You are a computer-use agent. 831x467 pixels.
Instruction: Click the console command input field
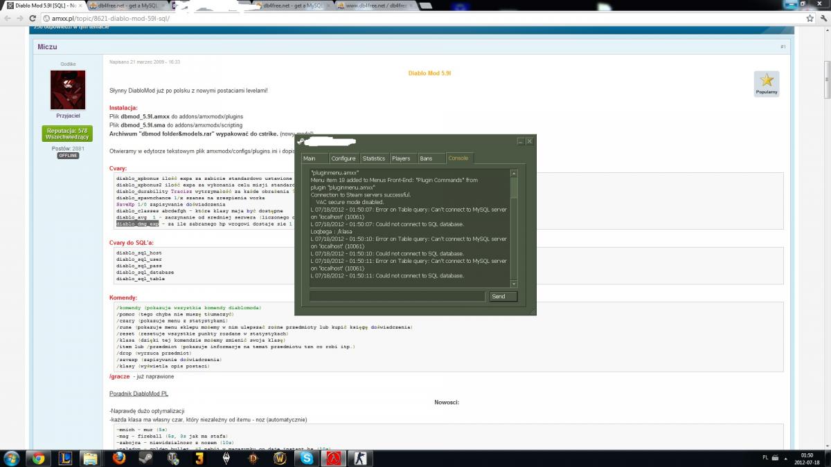[x=397, y=296]
